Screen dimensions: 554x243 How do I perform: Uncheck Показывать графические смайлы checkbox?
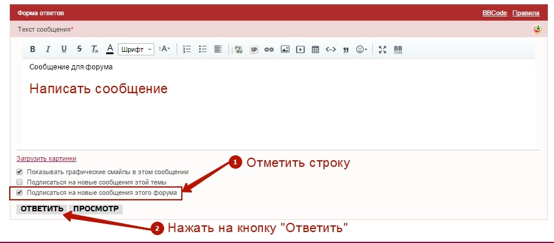coord(20,172)
